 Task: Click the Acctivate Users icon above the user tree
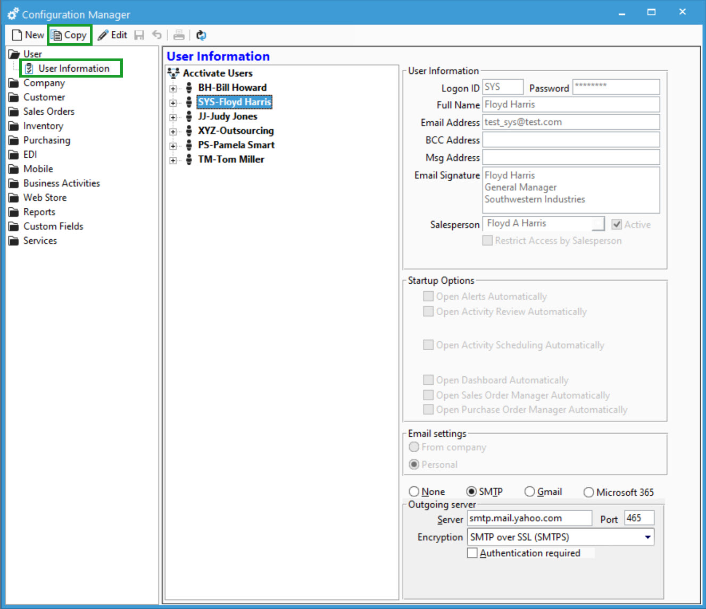[x=173, y=73]
